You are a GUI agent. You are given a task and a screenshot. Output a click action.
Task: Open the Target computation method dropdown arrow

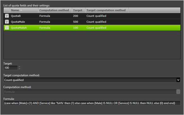coord(178,80)
